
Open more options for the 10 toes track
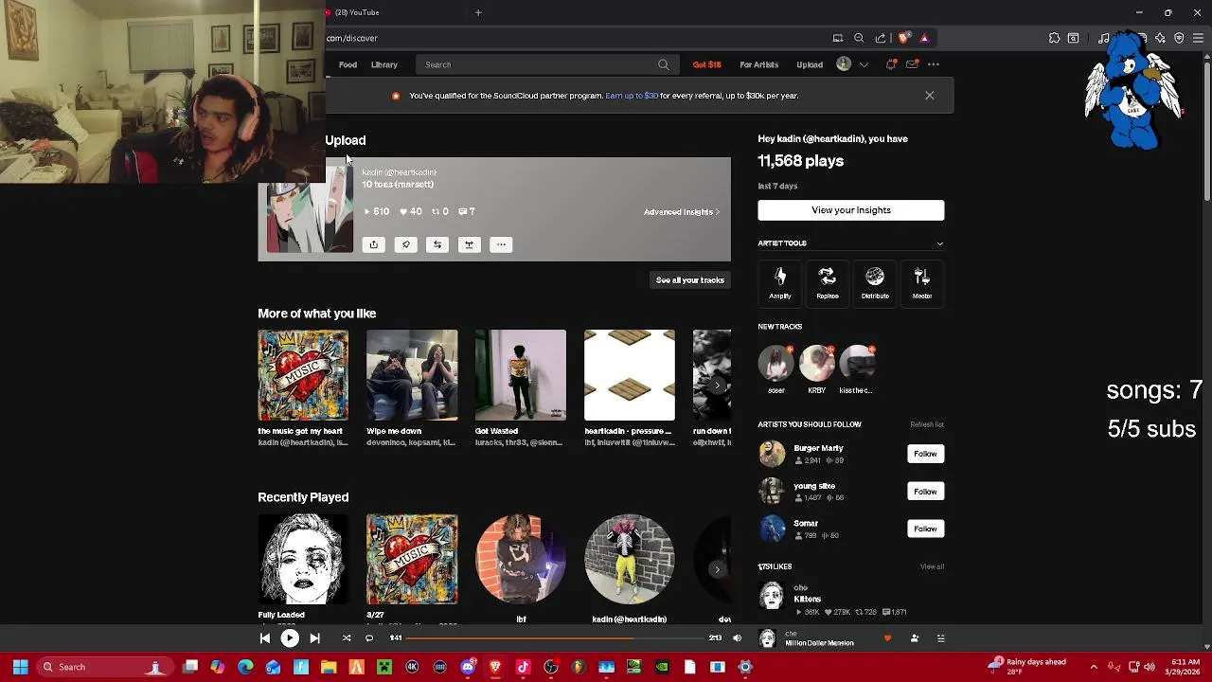pyautogui.click(x=501, y=244)
